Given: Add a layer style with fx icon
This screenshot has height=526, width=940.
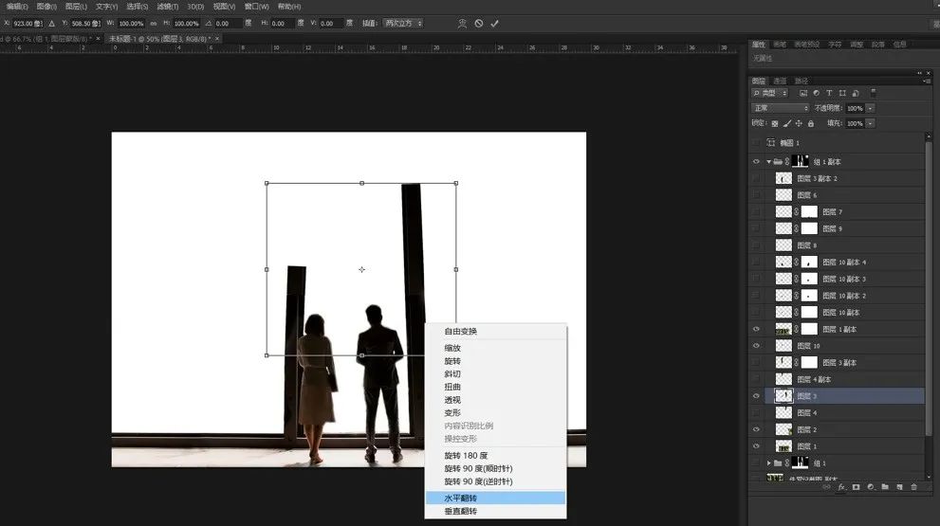Looking at the screenshot, I should (x=841, y=487).
